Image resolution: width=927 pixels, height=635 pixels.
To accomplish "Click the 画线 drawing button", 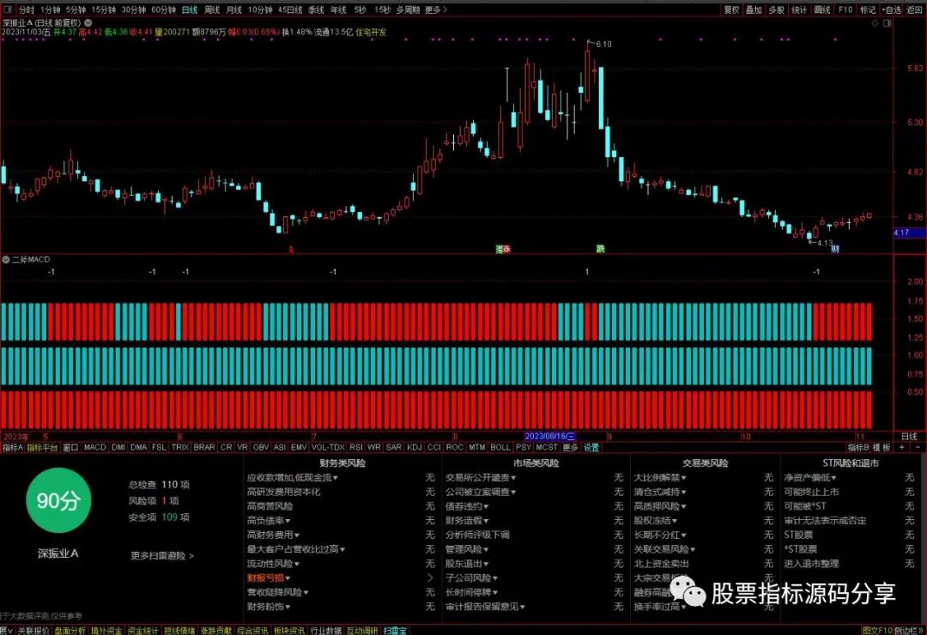I will (x=822, y=10).
